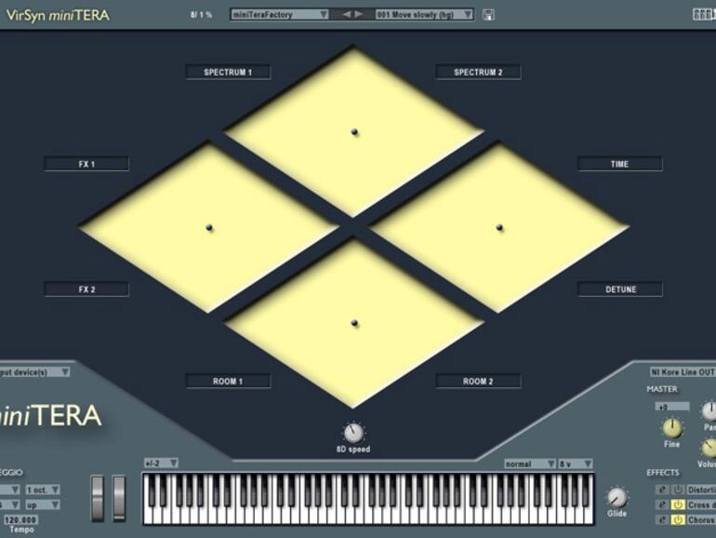Open the 'normal' mode dropdown above keyboard
The height and width of the screenshot is (538, 716).
pyautogui.click(x=530, y=464)
